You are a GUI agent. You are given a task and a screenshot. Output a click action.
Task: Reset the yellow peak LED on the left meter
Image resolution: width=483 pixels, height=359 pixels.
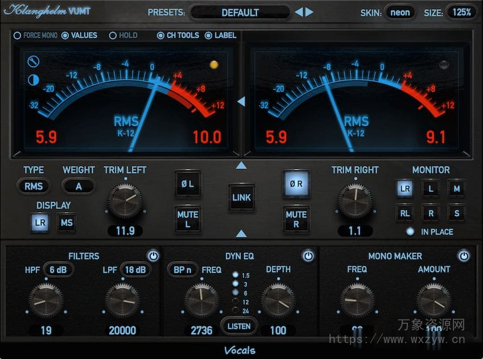pyautogui.click(x=213, y=64)
